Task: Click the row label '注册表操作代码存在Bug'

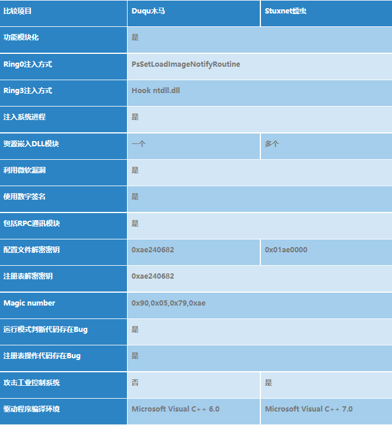Action: (x=42, y=356)
